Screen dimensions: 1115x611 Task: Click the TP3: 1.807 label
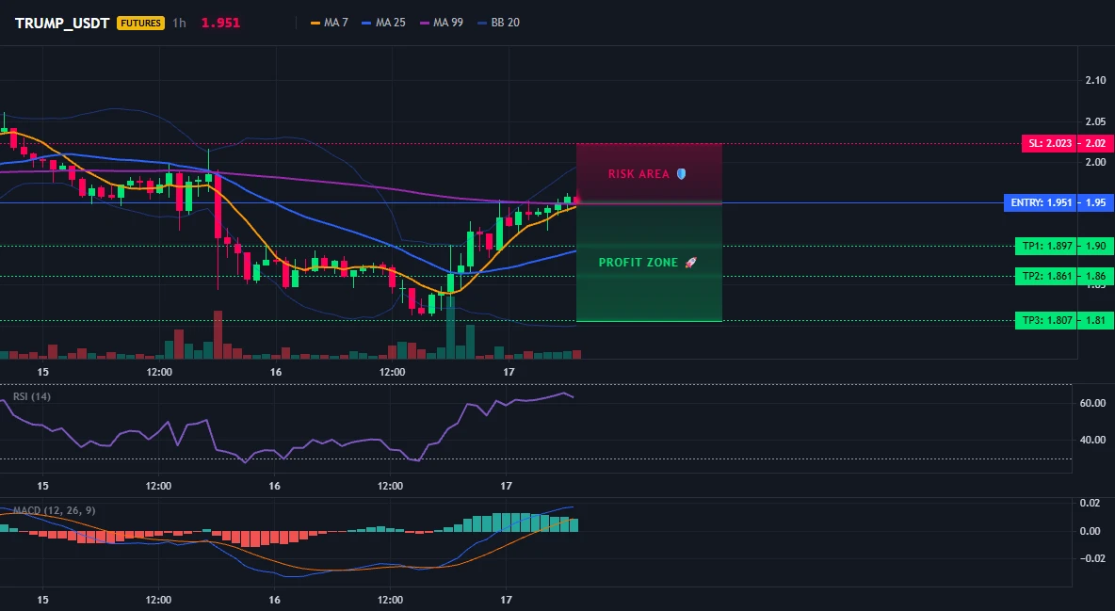point(1046,320)
